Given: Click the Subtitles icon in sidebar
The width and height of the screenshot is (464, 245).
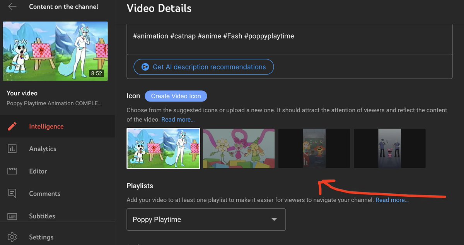Looking at the screenshot, I should point(12,216).
